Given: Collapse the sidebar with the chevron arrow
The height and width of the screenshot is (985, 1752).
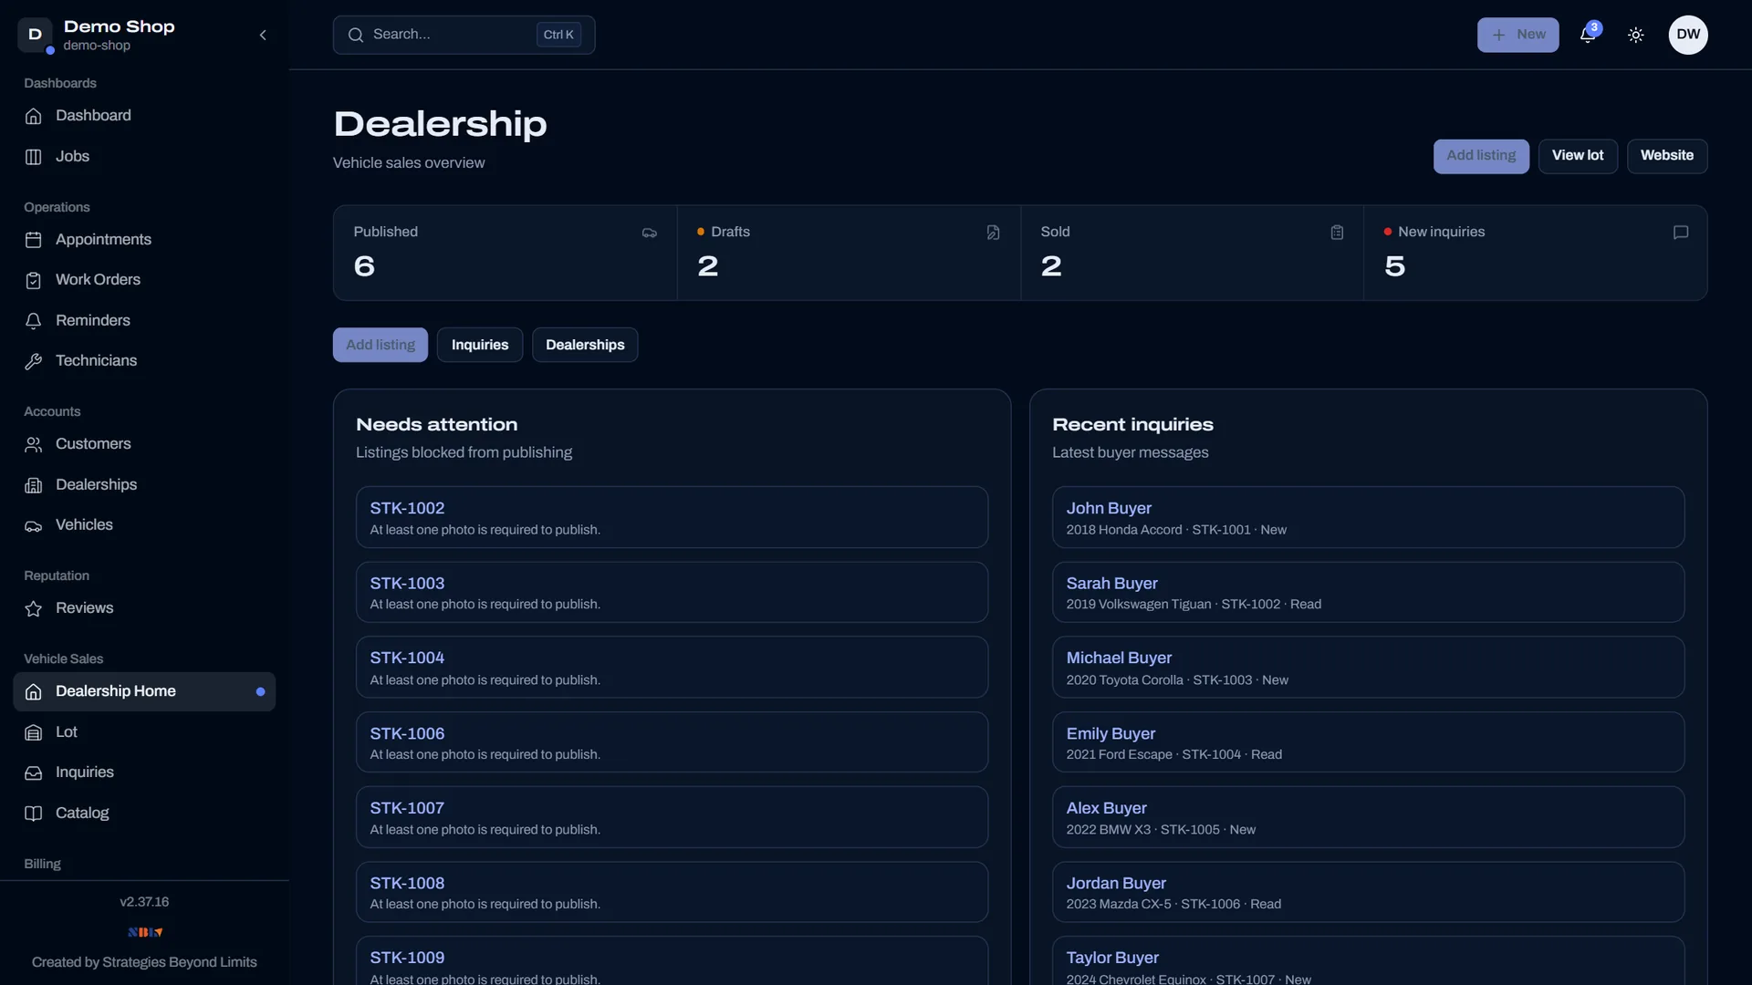Looking at the screenshot, I should [263, 35].
